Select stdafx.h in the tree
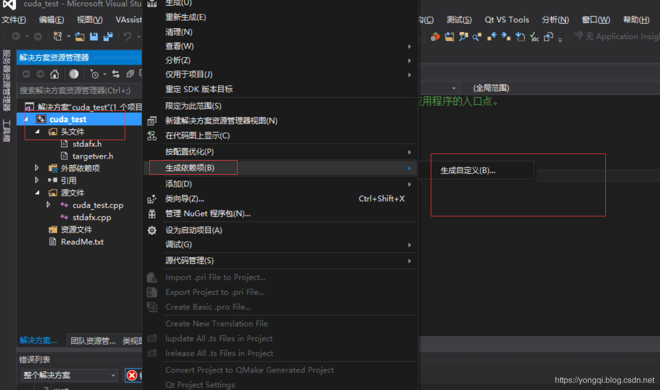The image size is (660, 390). coord(87,144)
